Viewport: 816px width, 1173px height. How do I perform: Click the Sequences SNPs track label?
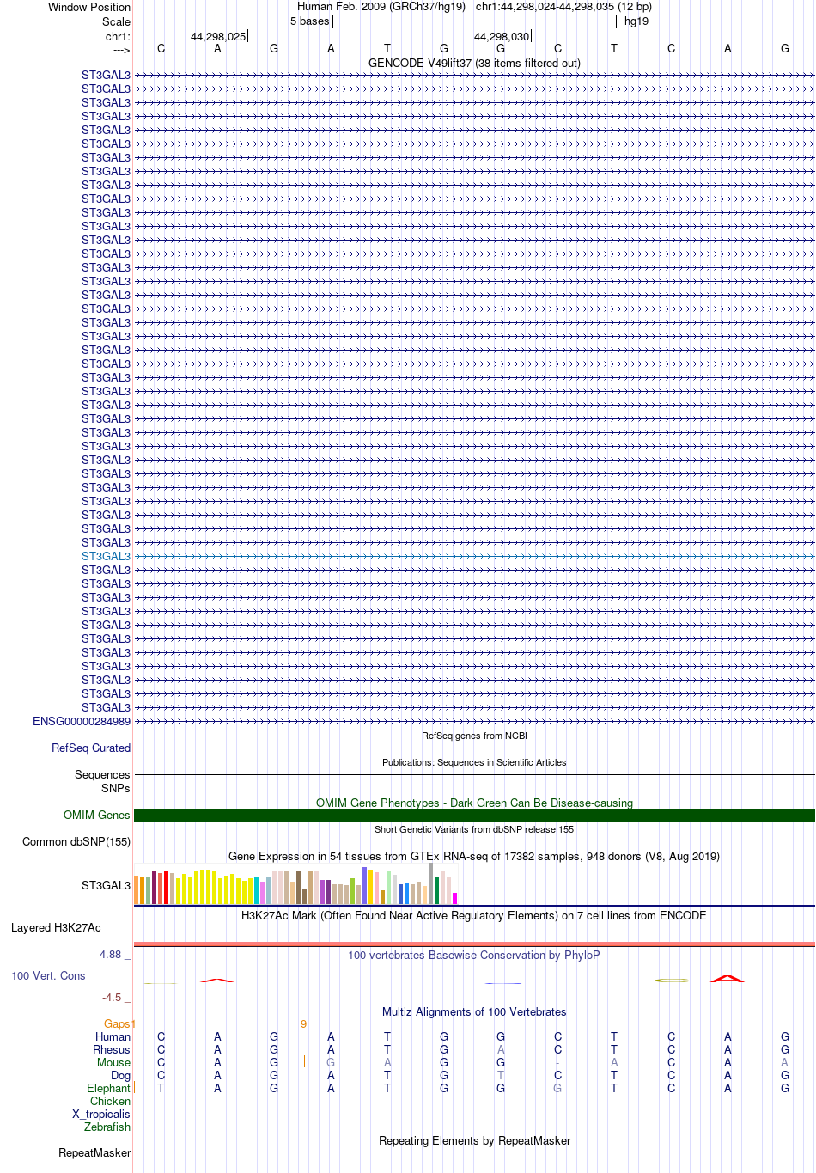102,781
